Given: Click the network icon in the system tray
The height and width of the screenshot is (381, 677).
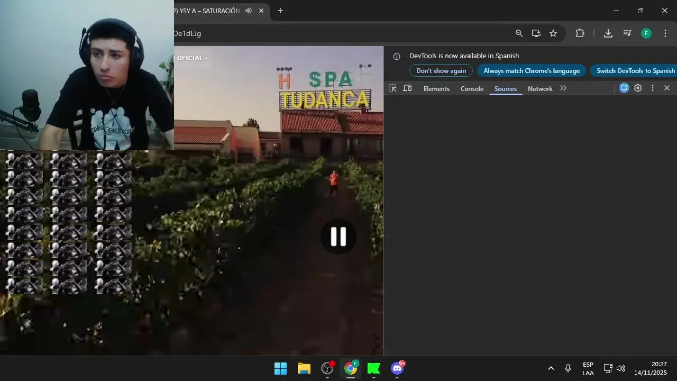Looking at the screenshot, I should coord(608,368).
